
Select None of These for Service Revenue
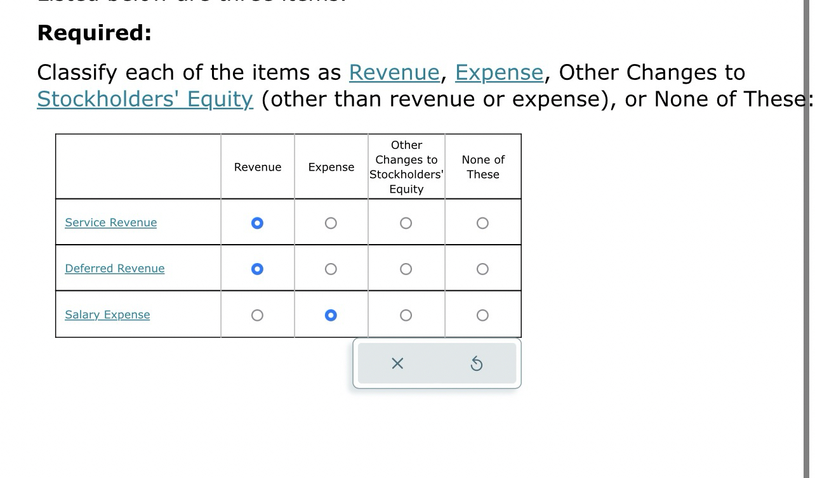tap(482, 223)
